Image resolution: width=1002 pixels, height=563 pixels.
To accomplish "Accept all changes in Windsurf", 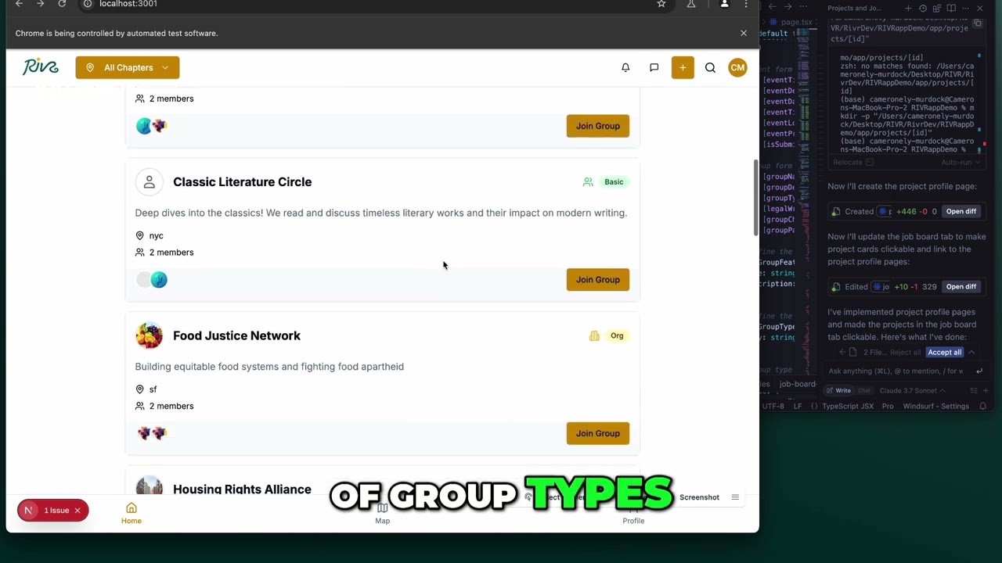I will [x=945, y=352].
